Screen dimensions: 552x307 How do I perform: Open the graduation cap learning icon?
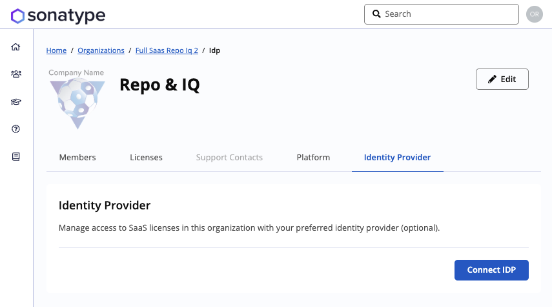click(x=16, y=102)
